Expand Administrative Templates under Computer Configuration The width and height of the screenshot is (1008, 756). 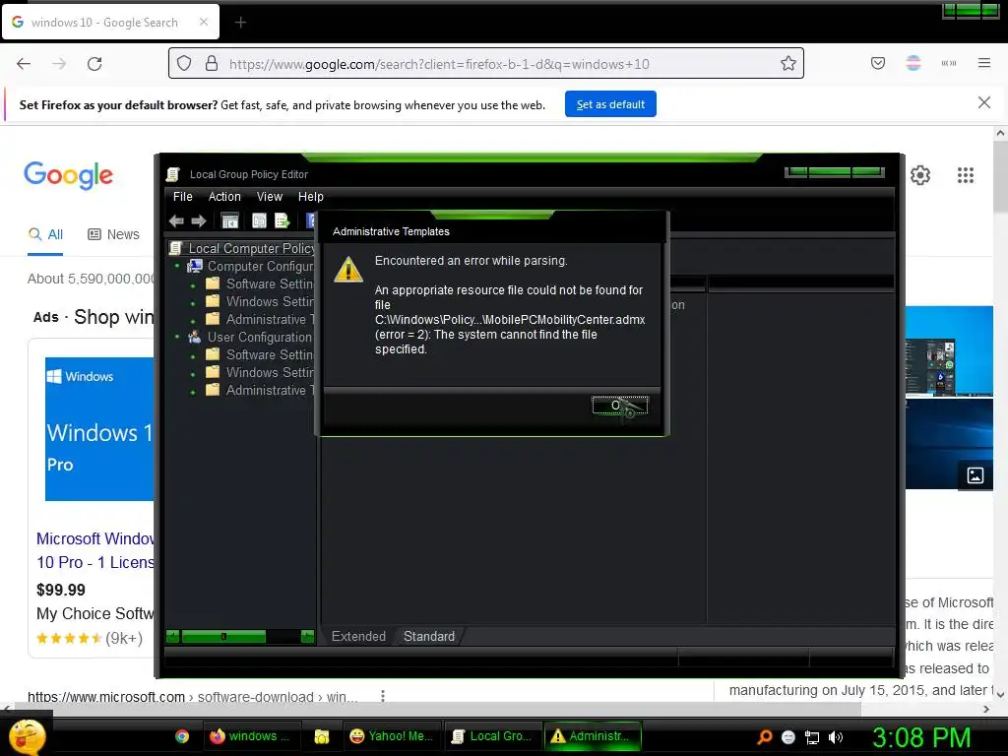coord(193,321)
